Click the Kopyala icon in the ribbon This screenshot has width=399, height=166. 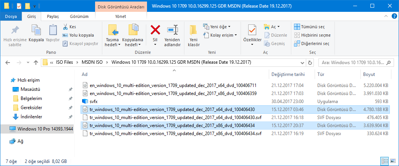(x=36, y=30)
